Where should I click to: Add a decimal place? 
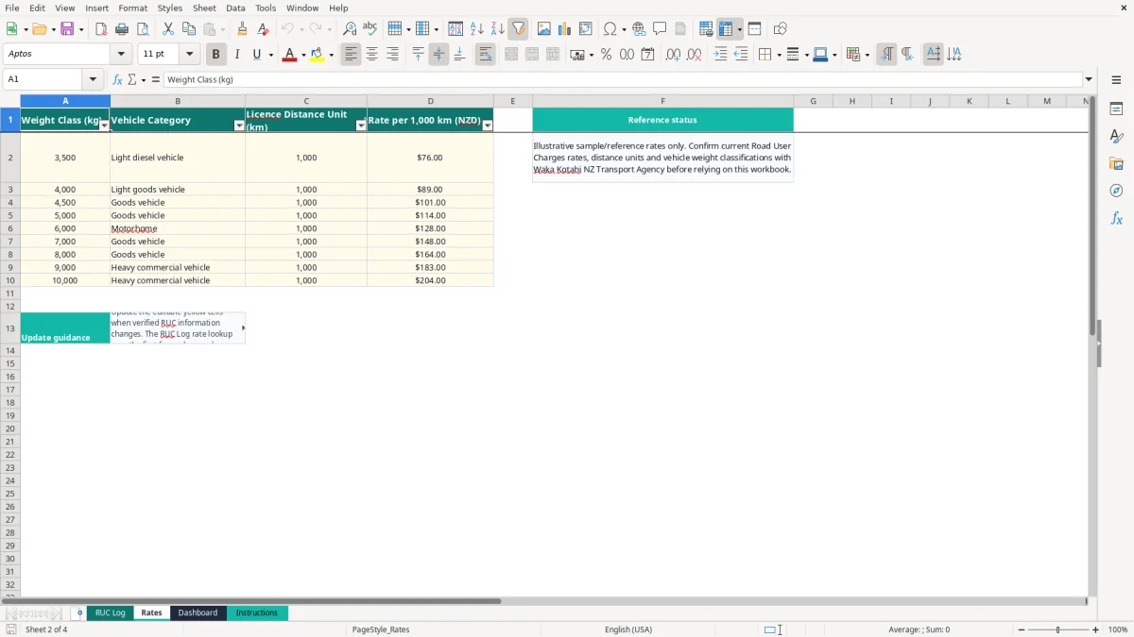point(673,55)
